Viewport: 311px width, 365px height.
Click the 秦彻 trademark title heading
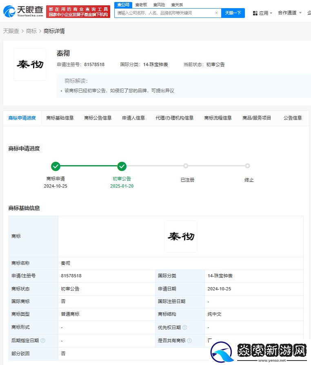pyautogui.click(x=63, y=53)
